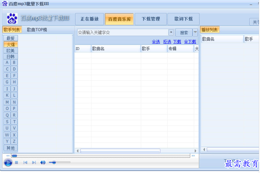261x173 pixels.
Task: Click the 全下载 link
Action: 190,42
